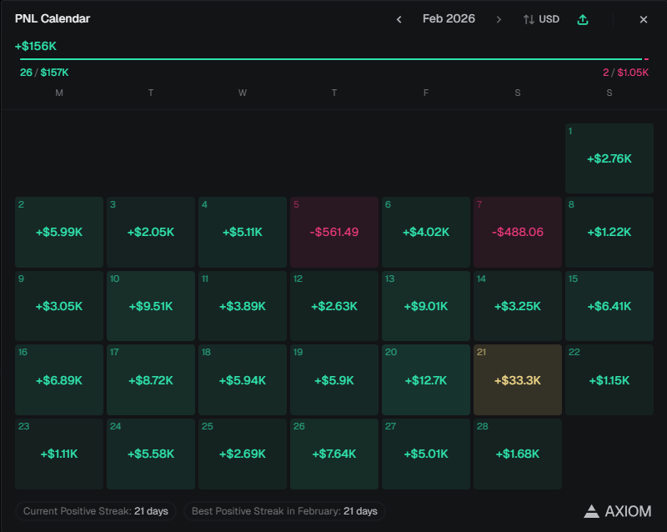Go to the next month
The width and height of the screenshot is (667, 532).
[499, 19]
